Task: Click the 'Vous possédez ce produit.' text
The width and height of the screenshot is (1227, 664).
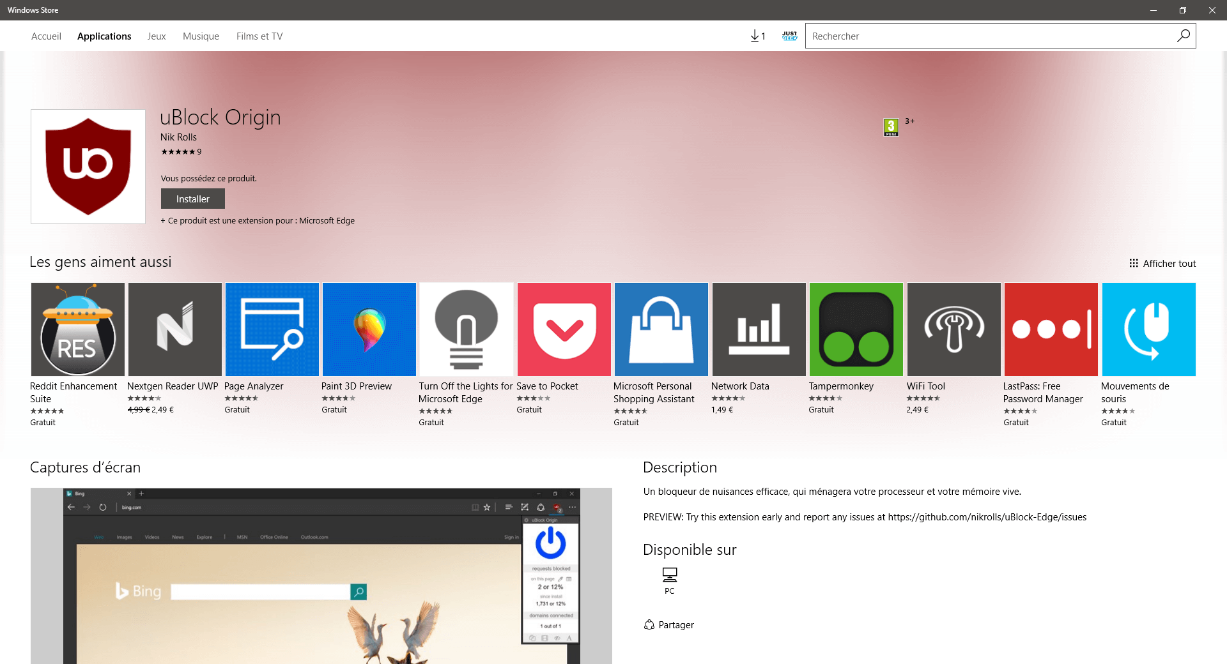Action: coord(209,179)
